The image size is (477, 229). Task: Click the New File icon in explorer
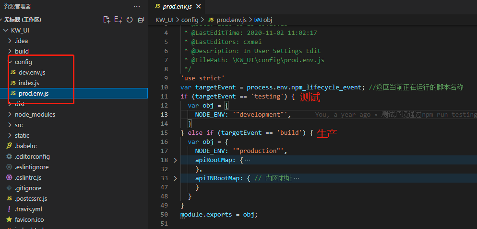point(107,20)
